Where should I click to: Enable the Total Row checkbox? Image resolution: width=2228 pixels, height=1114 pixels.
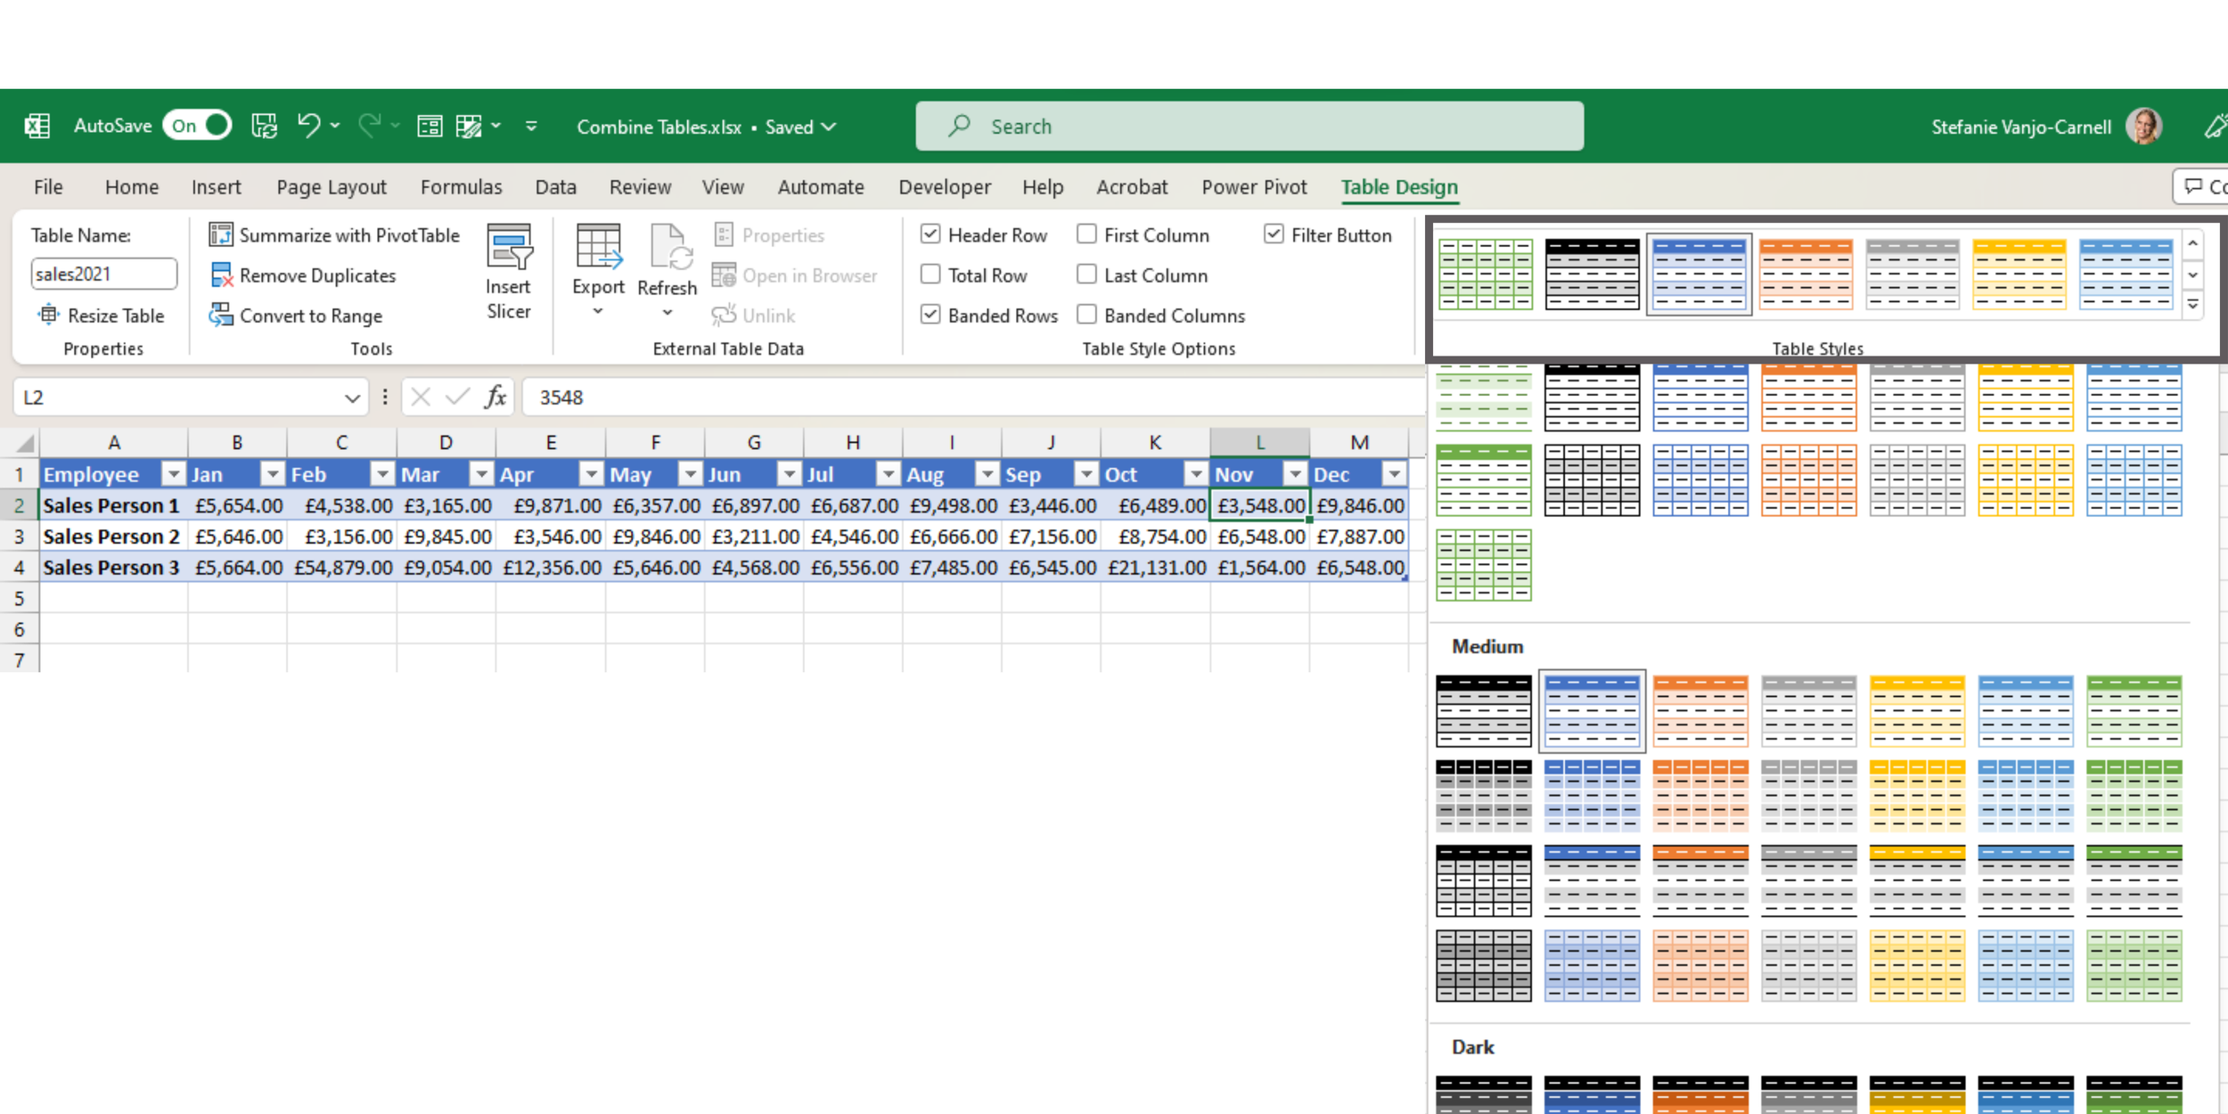(x=930, y=274)
